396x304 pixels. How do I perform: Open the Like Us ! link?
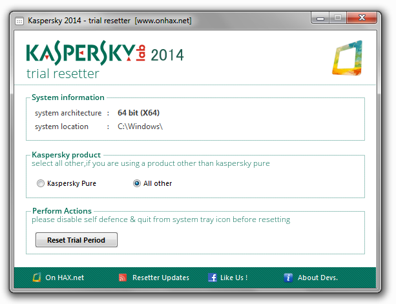[x=234, y=278]
